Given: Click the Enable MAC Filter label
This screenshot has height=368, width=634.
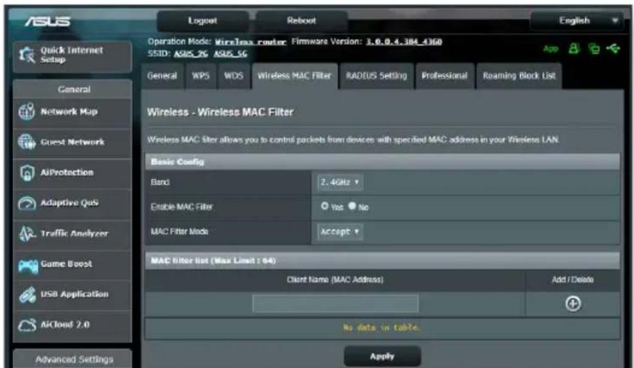Looking at the screenshot, I should (182, 207).
